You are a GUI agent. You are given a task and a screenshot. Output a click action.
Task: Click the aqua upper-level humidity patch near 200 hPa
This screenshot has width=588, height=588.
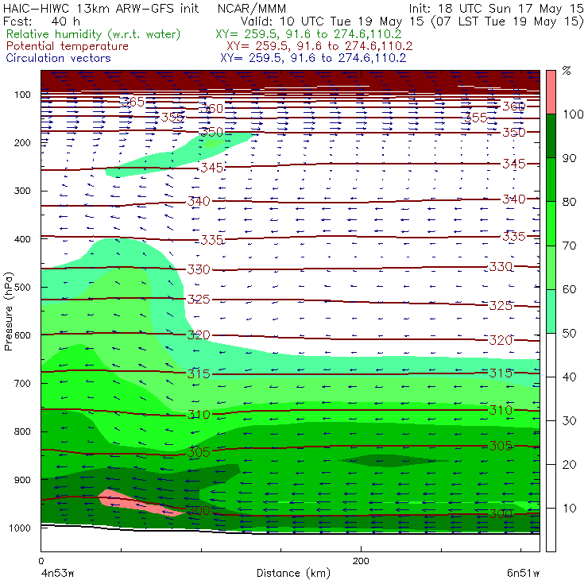tap(180, 153)
